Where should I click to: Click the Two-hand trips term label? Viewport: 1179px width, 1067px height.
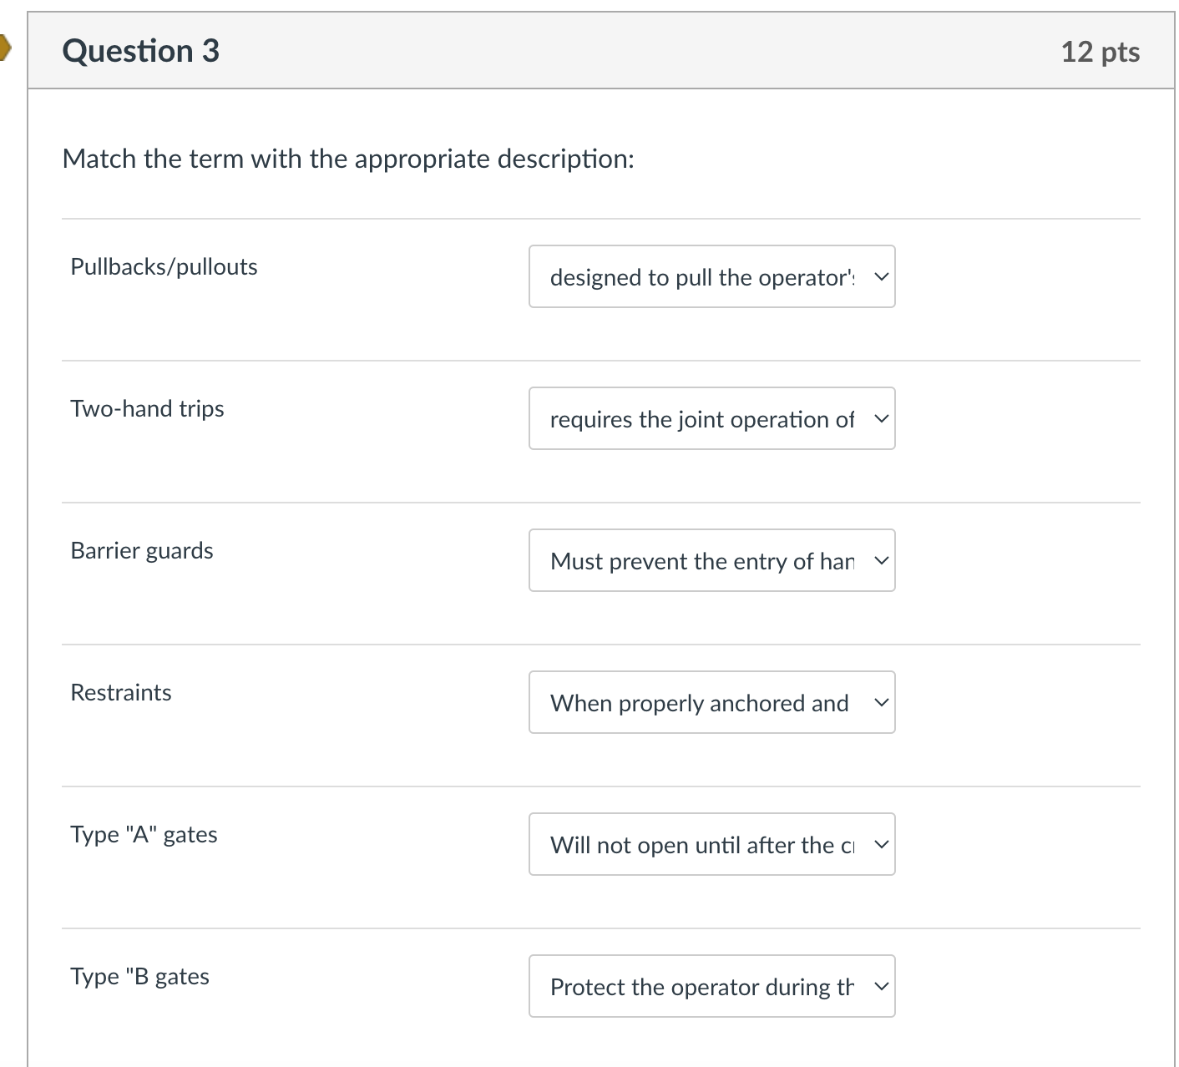[147, 408]
